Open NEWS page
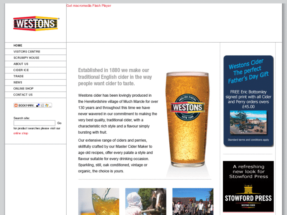The height and width of the screenshot is (215, 287). click(x=18, y=82)
